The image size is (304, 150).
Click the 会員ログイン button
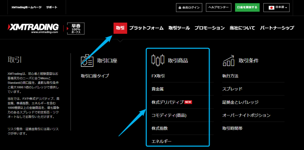[x=189, y=7]
